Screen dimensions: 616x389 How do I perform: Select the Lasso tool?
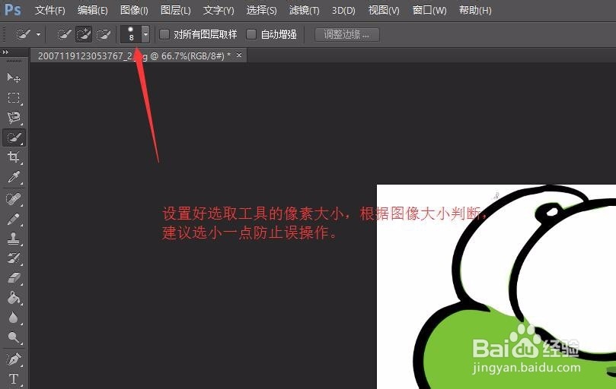tap(14, 117)
